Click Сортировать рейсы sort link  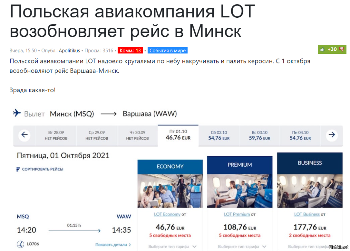point(43,169)
